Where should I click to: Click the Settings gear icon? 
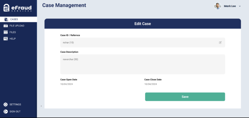click(6, 104)
